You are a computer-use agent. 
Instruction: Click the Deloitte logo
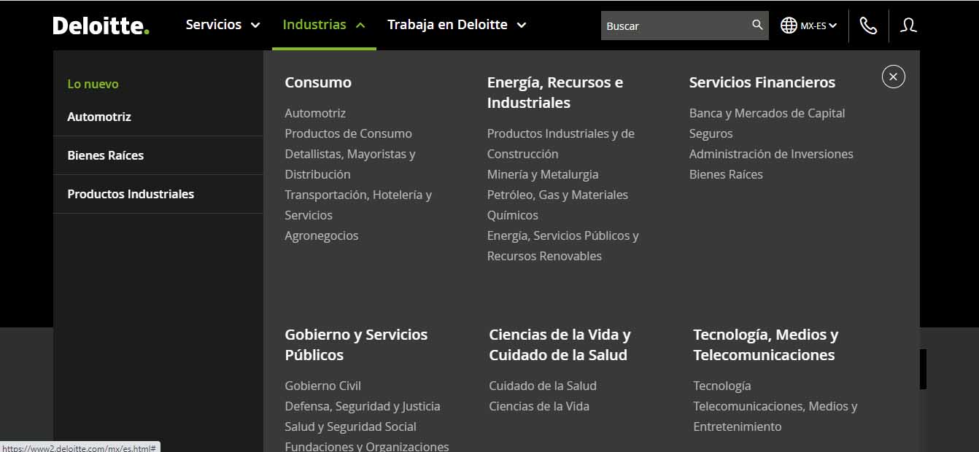tap(101, 26)
